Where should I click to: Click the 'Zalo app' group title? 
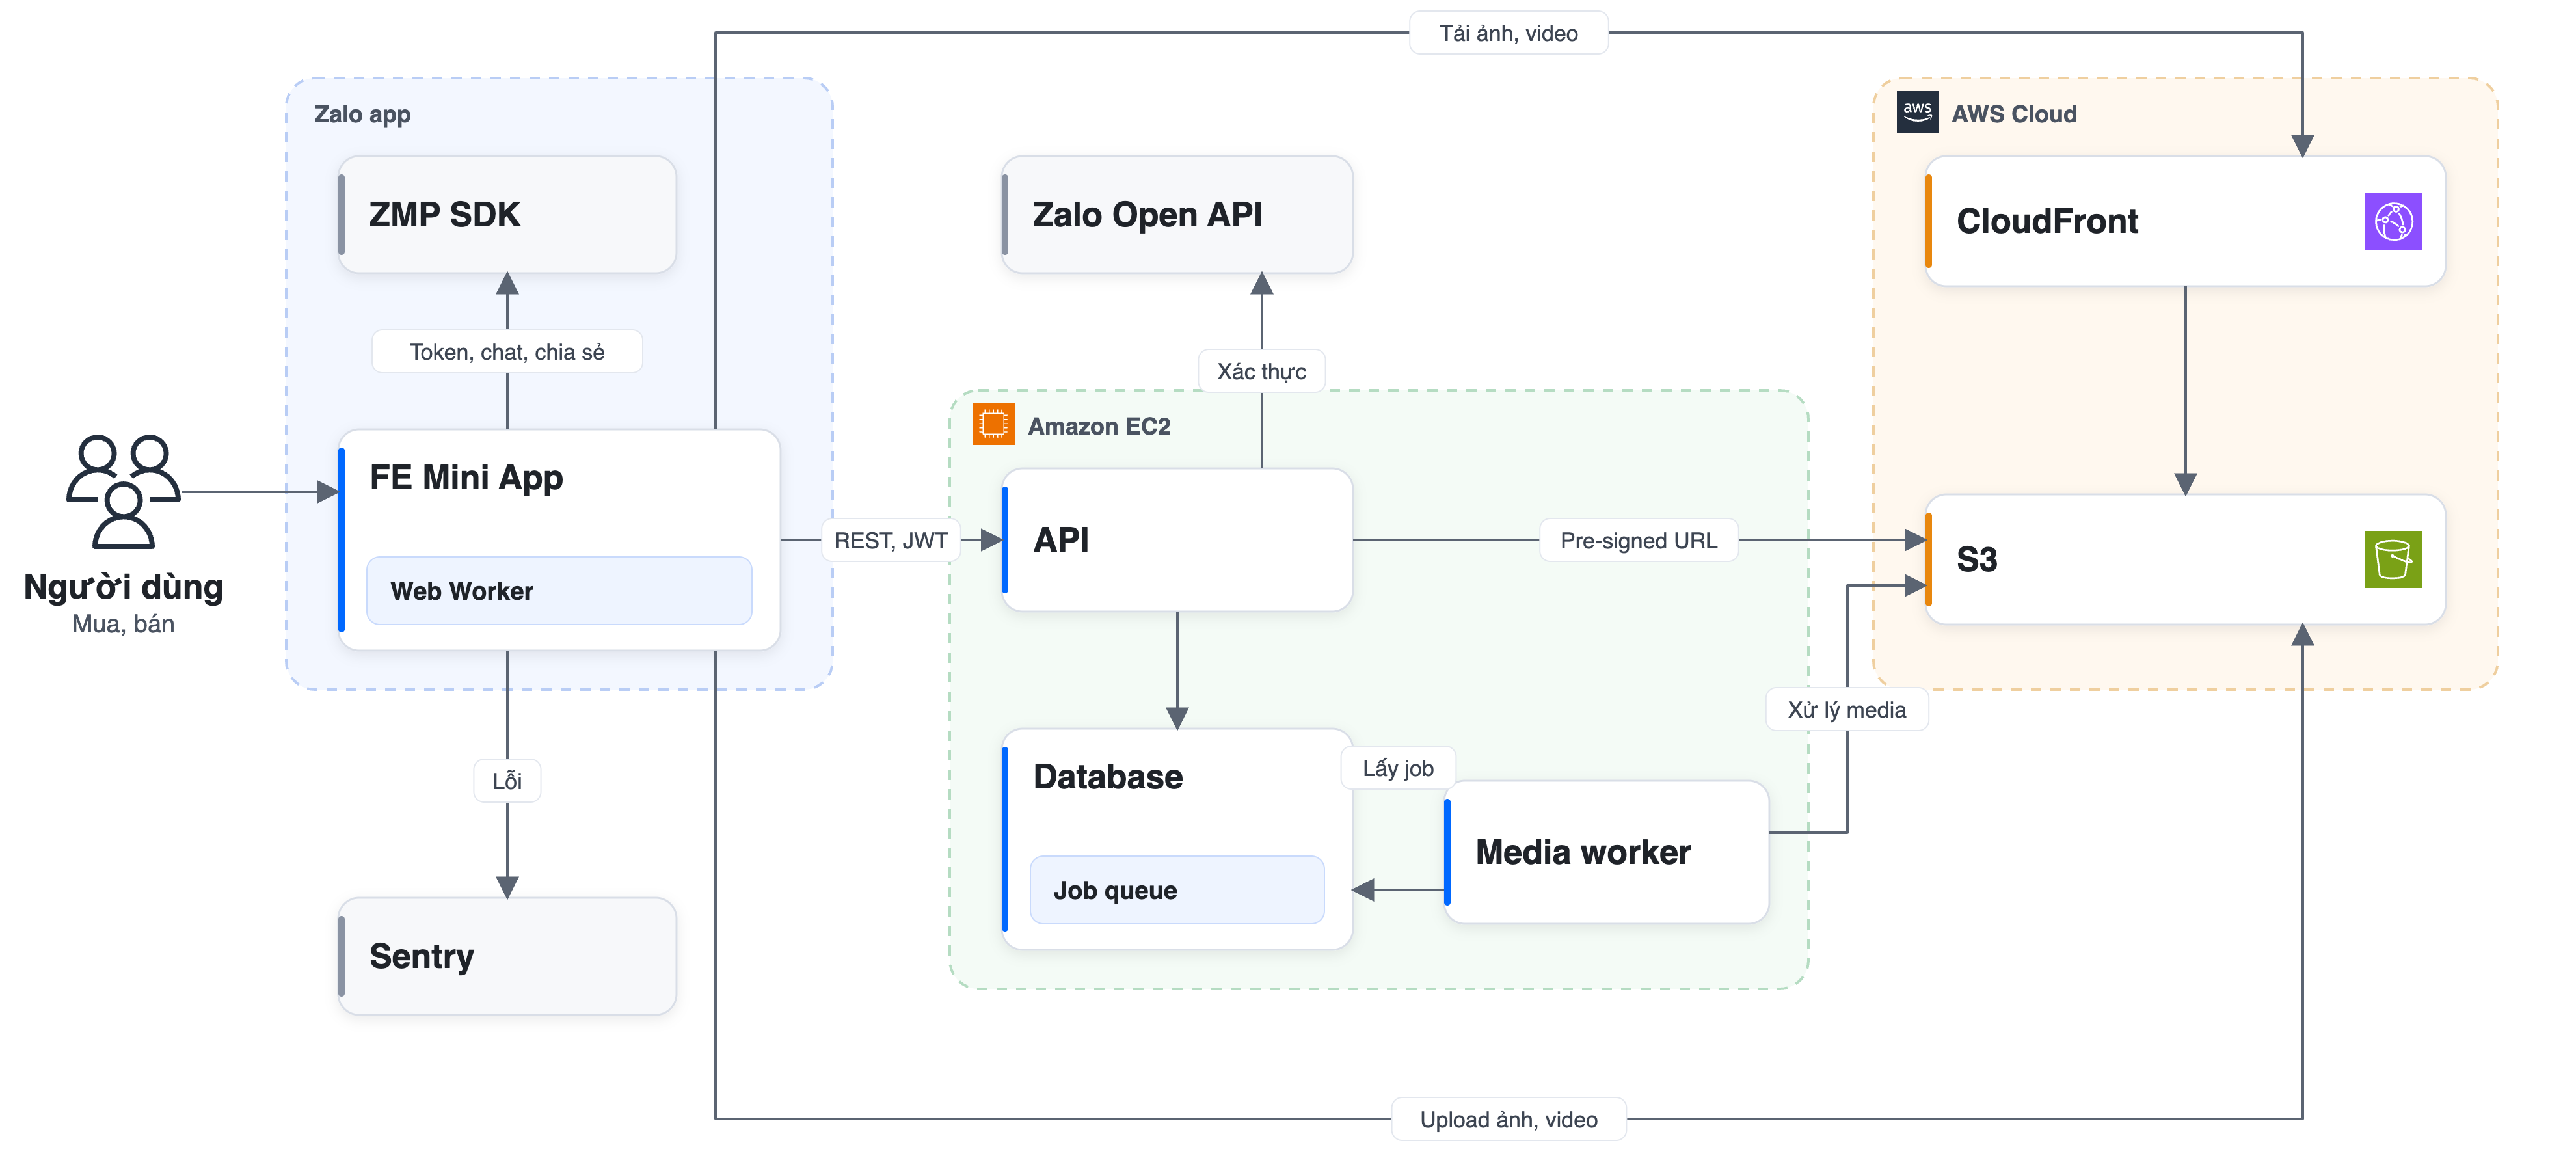pos(362,114)
